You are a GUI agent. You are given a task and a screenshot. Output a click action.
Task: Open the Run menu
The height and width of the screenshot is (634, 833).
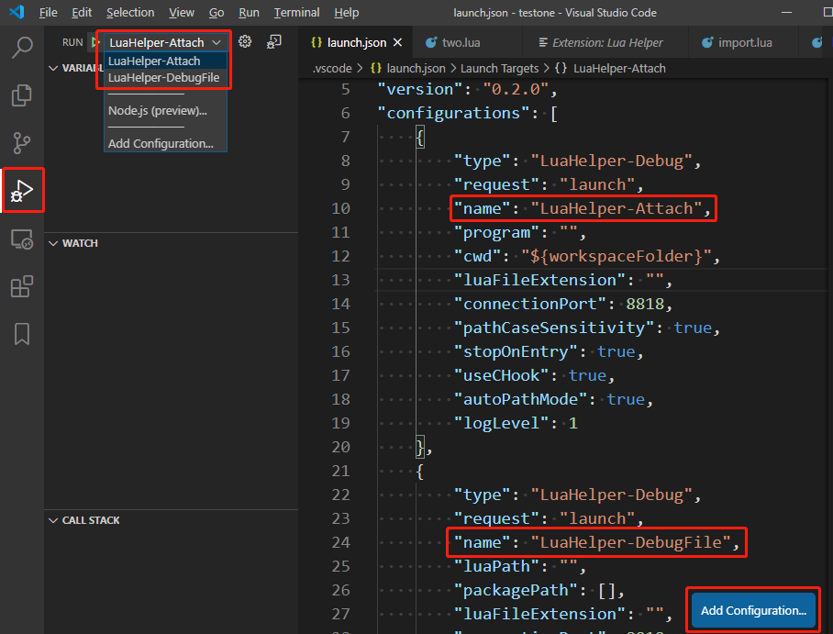[249, 12]
